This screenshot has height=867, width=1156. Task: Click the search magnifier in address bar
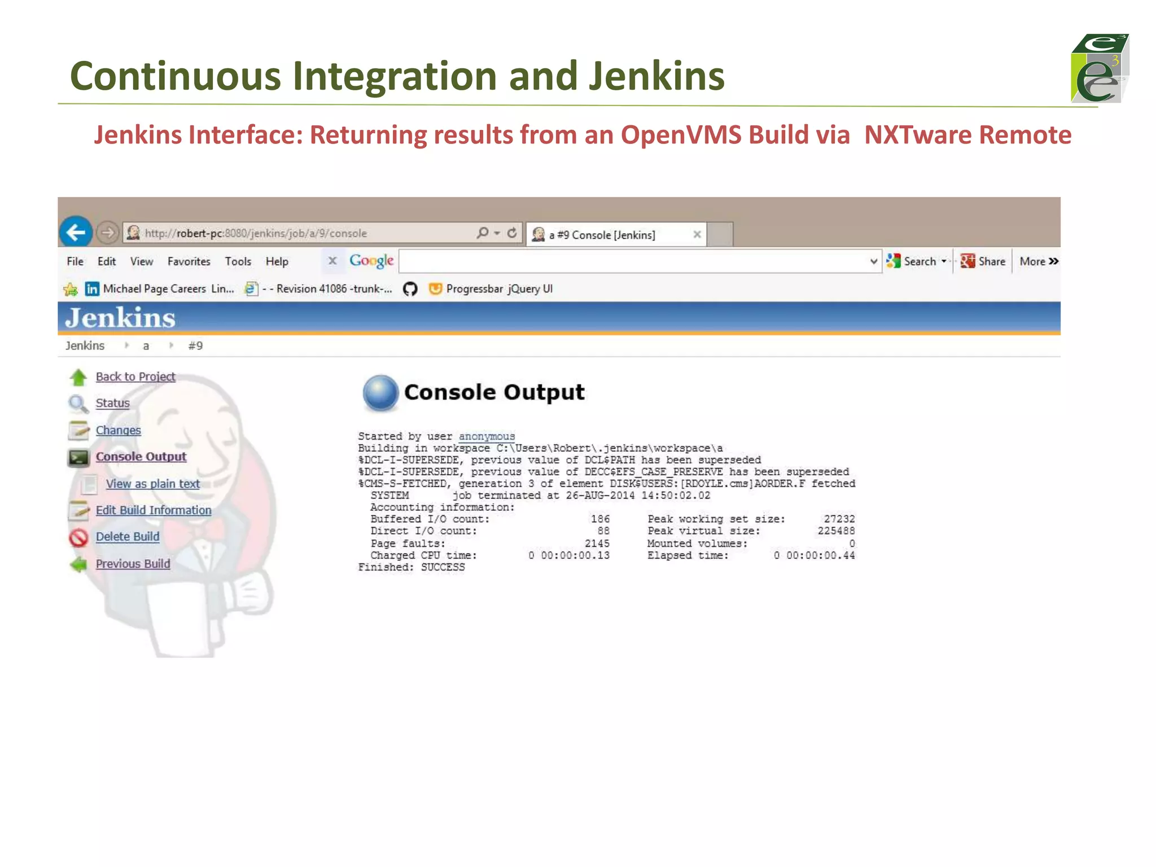click(x=483, y=233)
